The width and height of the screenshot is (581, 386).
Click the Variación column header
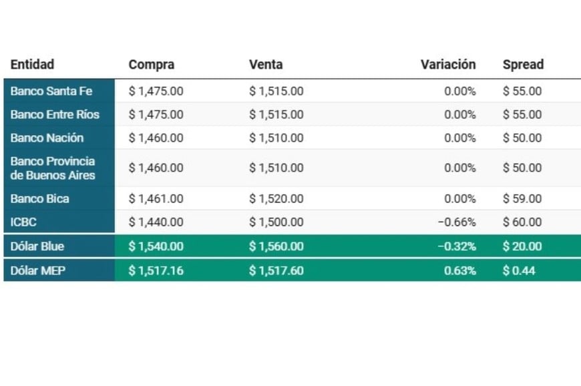click(448, 65)
